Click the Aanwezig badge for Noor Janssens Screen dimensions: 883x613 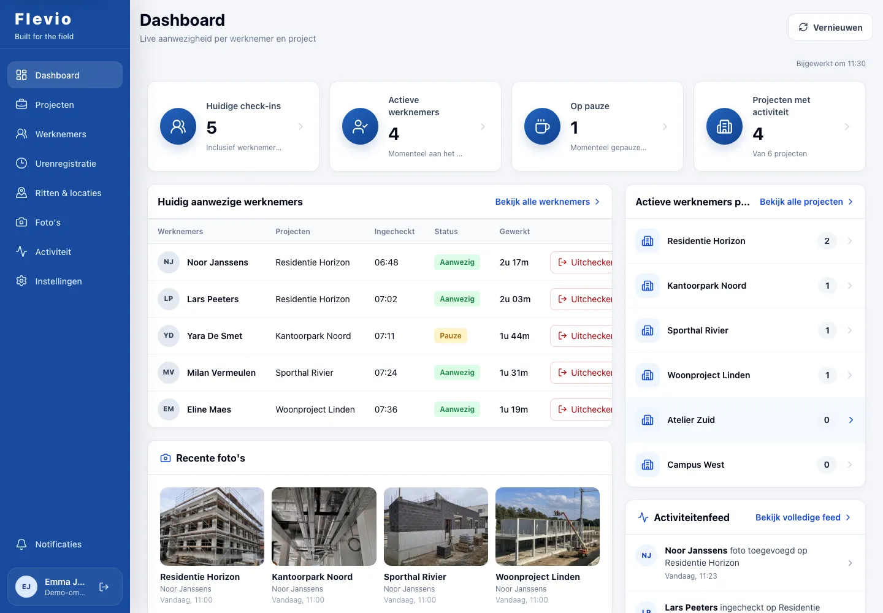click(457, 262)
